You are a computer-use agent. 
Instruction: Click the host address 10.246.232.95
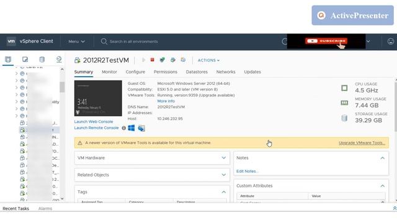tap(170, 118)
